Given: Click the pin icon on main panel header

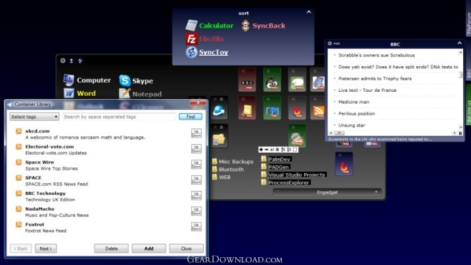Looking at the screenshot, I should pos(72,60).
